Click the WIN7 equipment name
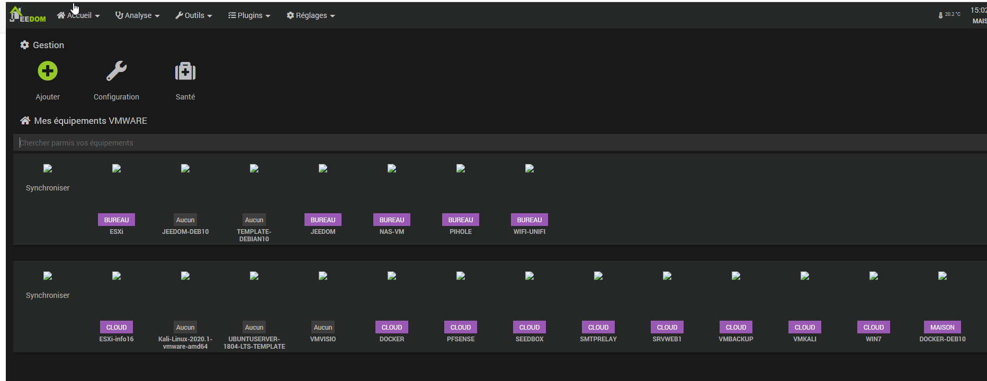Image resolution: width=987 pixels, height=381 pixels. pos(874,339)
